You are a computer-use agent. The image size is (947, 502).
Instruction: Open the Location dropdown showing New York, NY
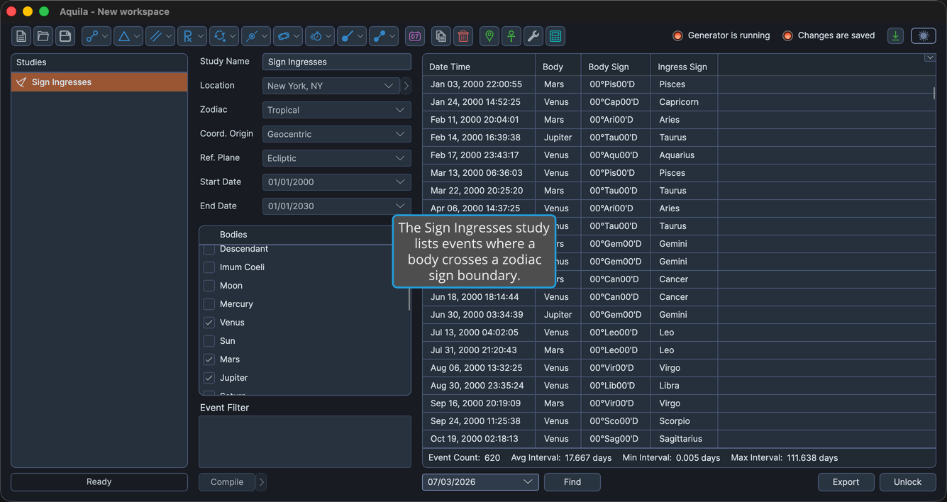(x=331, y=86)
